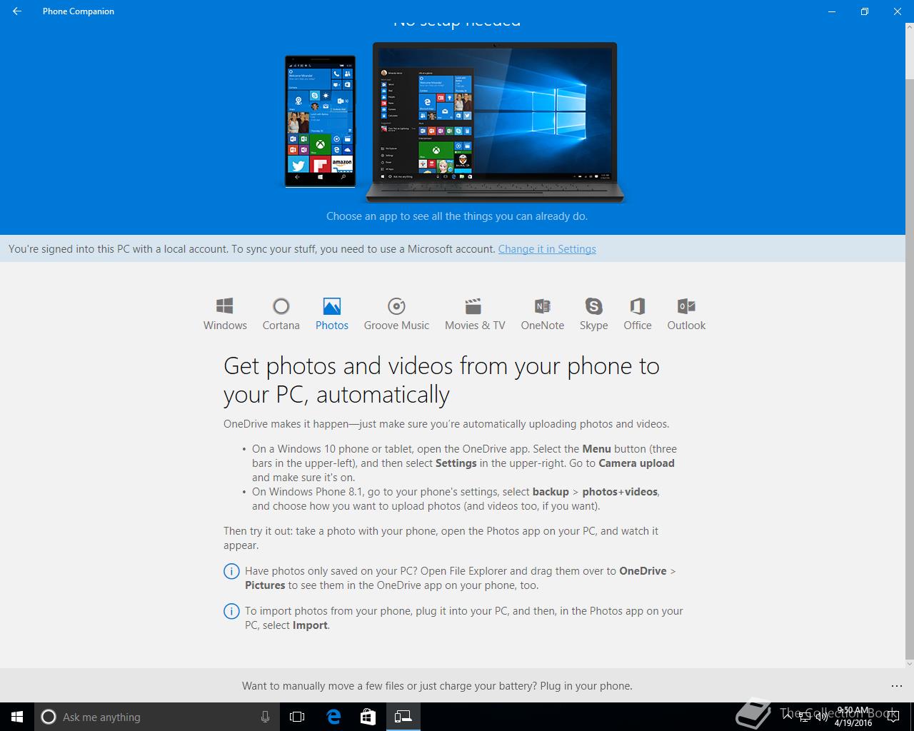Go back with the back arrow
Viewport: 914px width, 731px height.
point(17,11)
